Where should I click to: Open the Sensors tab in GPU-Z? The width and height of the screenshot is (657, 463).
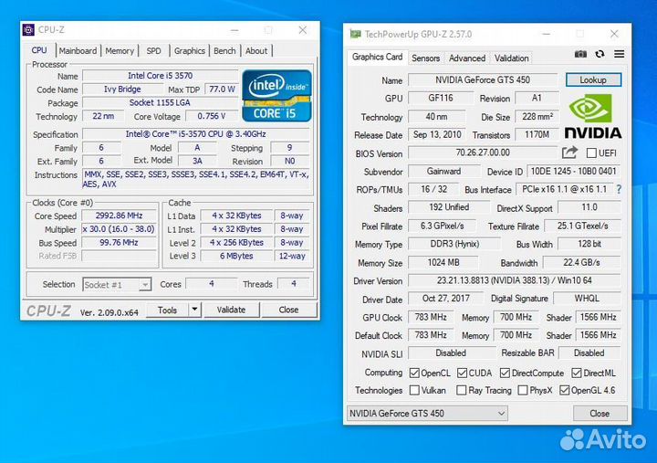click(425, 58)
